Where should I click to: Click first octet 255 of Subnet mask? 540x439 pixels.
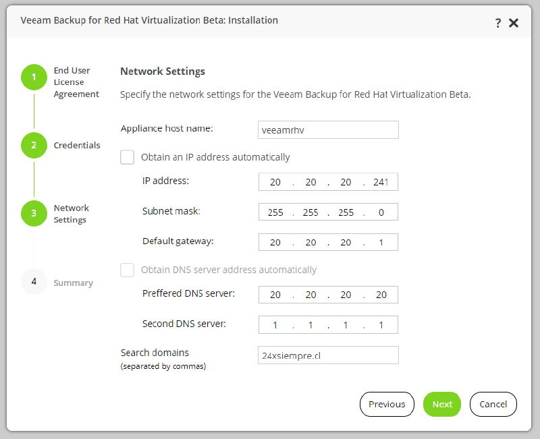(275, 212)
